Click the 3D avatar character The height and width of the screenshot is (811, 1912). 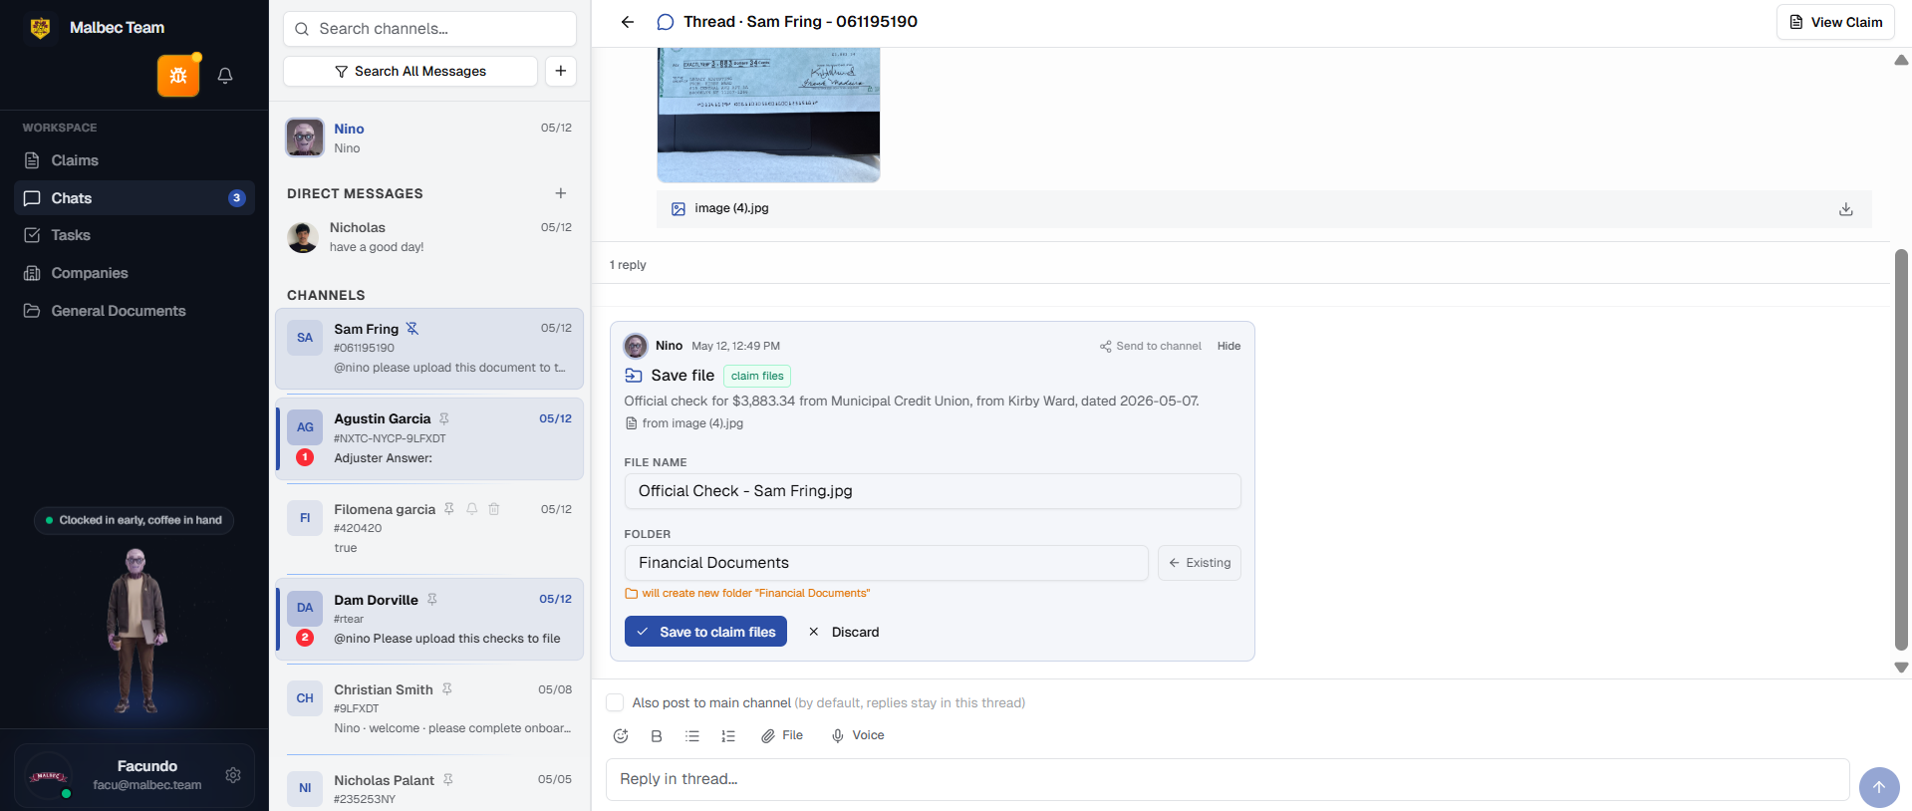(x=137, y=631)
